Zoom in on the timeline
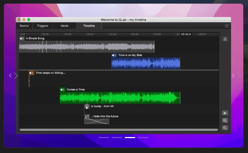Image resolution: width=248 pixels, height=153 pixels. 225,121
